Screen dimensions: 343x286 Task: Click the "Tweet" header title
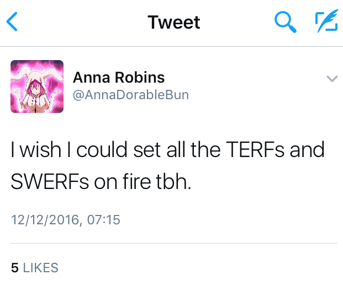tap(174, 23)
